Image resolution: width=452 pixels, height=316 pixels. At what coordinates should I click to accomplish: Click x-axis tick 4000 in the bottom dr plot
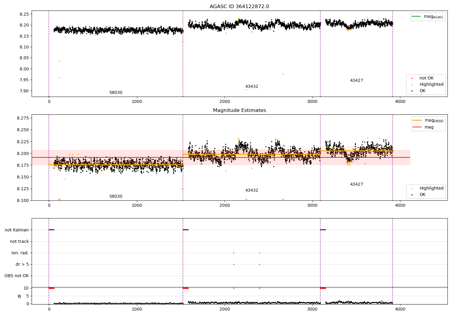tap(400, 309)
